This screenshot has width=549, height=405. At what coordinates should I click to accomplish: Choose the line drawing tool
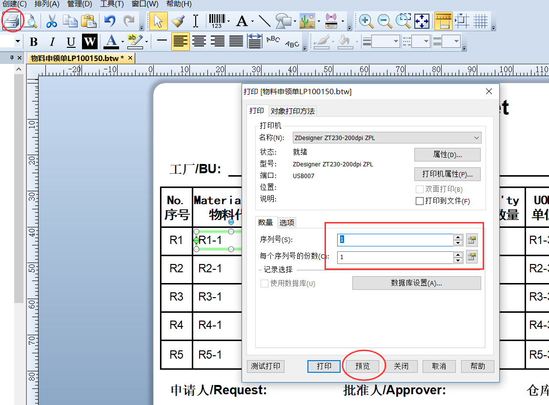[x=264, y=21]
